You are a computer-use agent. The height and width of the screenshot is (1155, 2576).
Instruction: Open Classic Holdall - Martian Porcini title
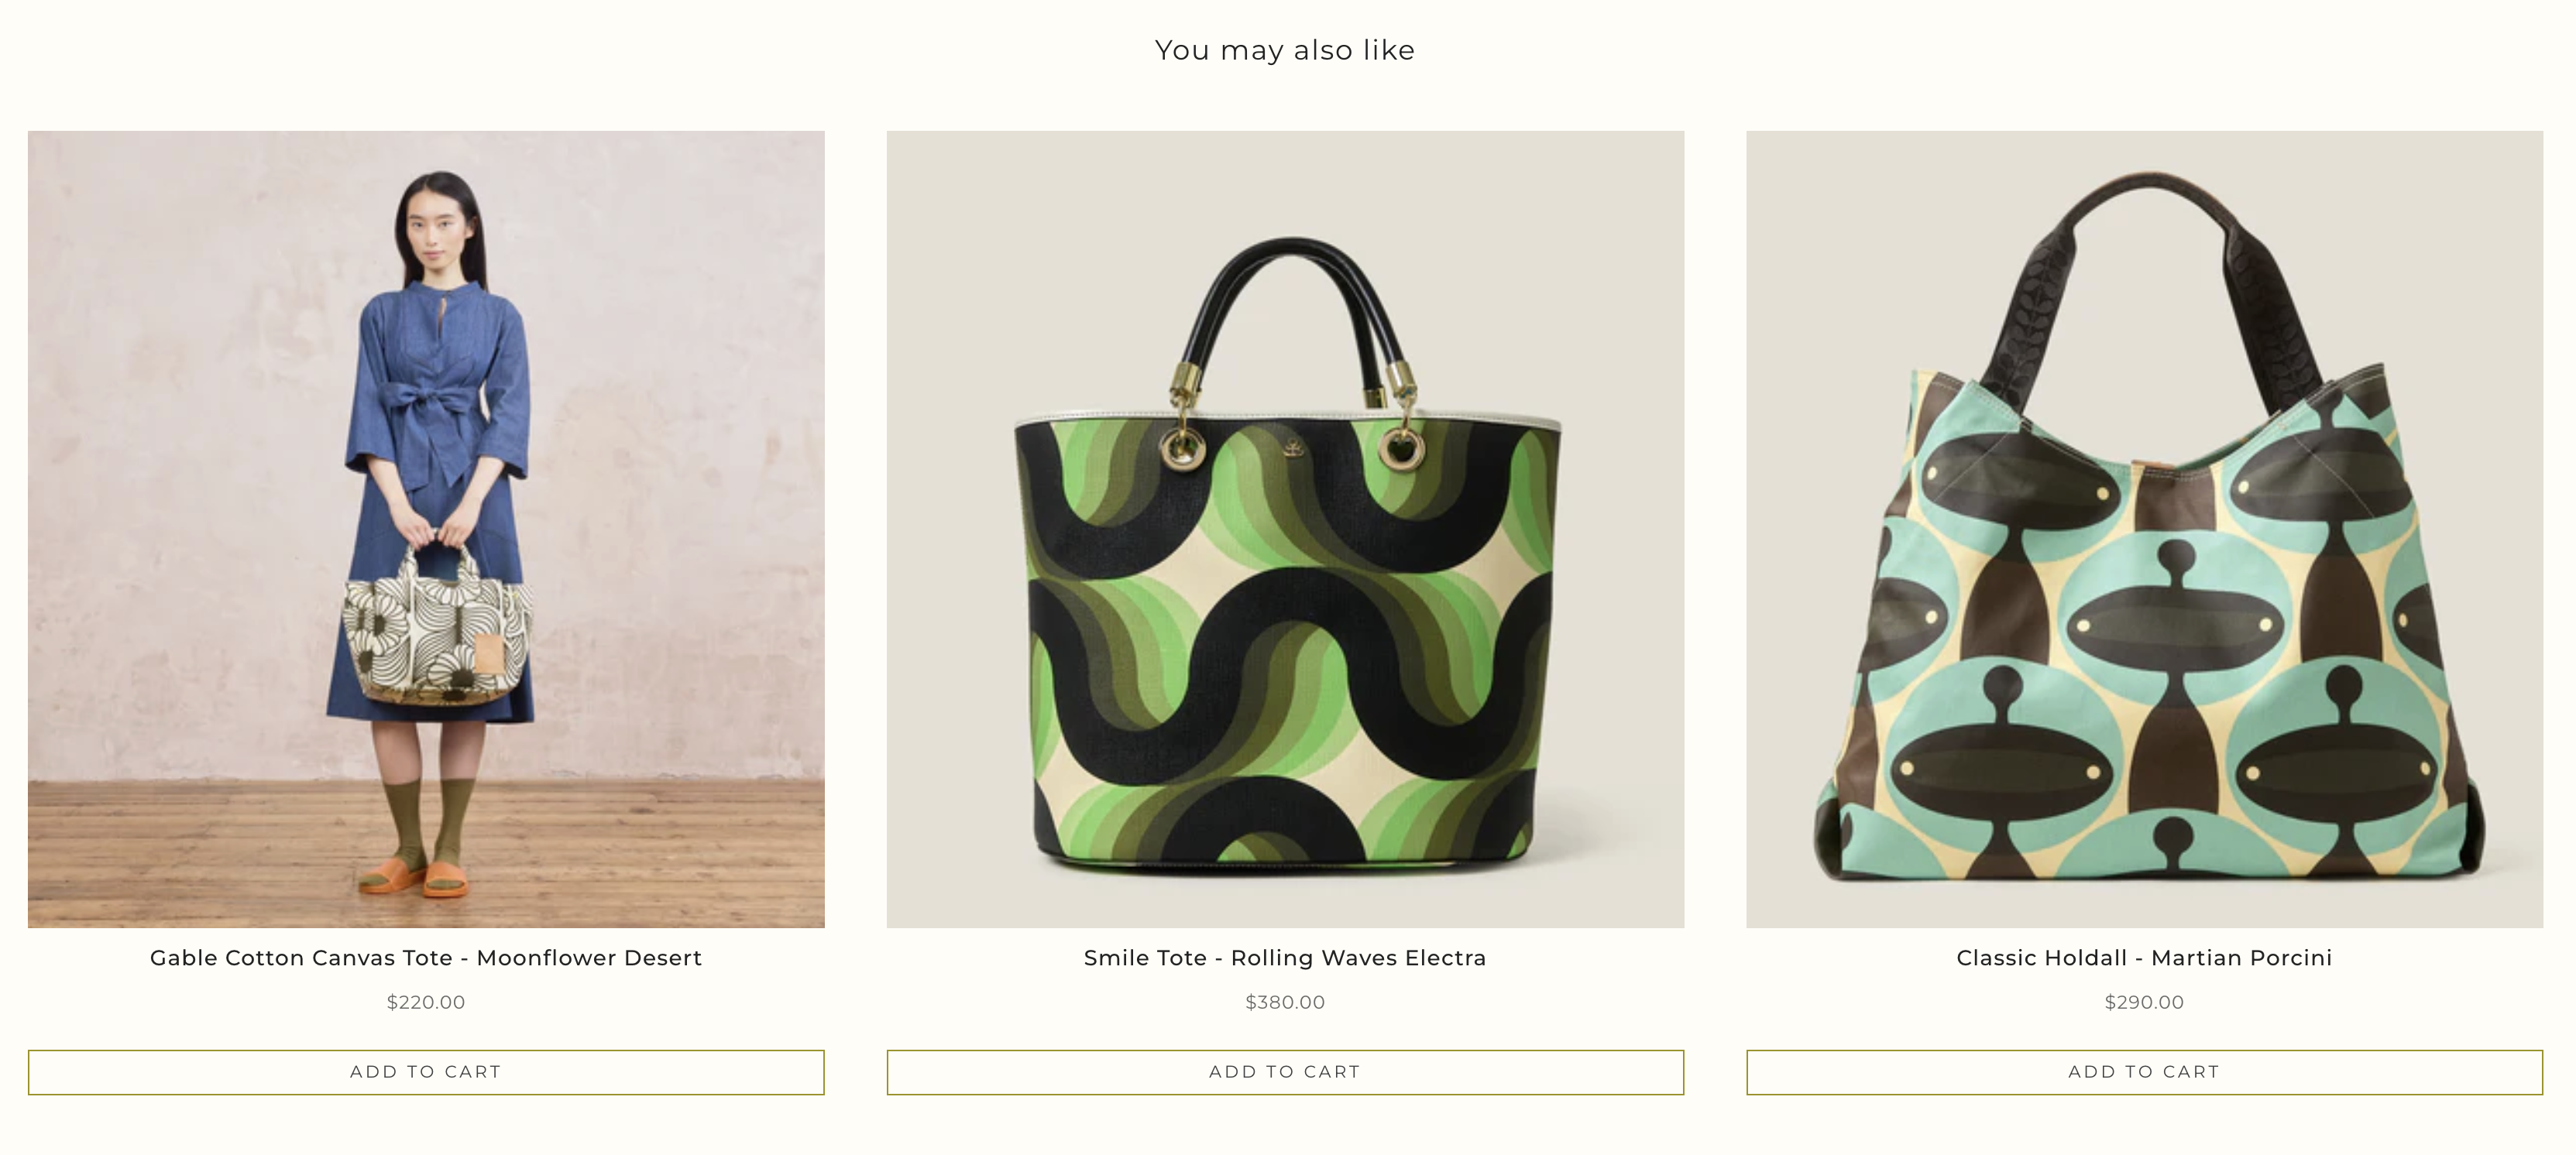[x=2144, y=957]
